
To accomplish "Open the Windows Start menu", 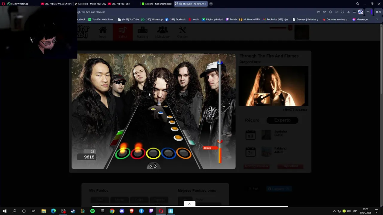I will click(5, 211).
